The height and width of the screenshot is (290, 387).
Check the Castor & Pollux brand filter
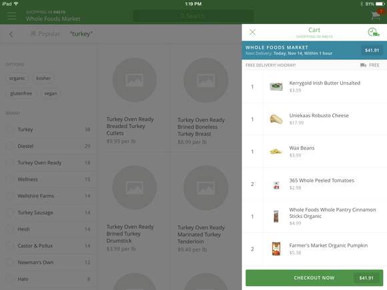[x=10, y=246]
